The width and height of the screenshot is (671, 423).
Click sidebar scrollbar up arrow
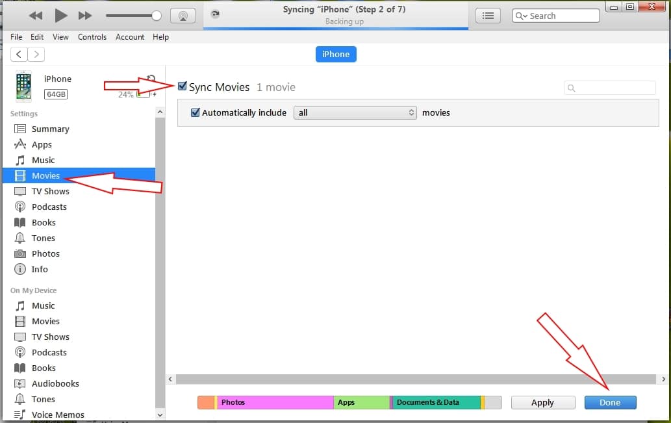160,112
